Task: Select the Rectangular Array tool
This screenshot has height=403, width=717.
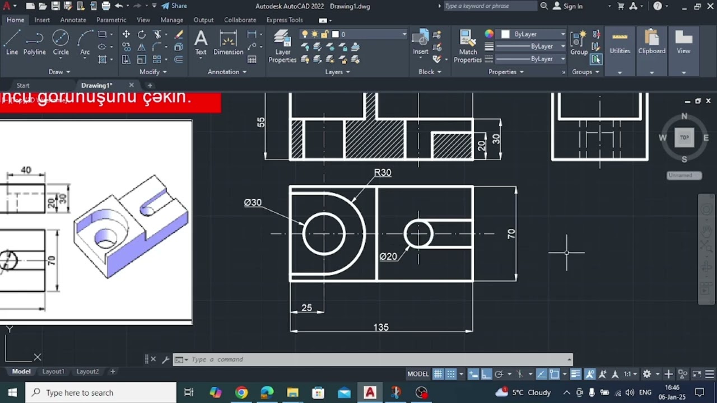Action: (x=157, y=59)
